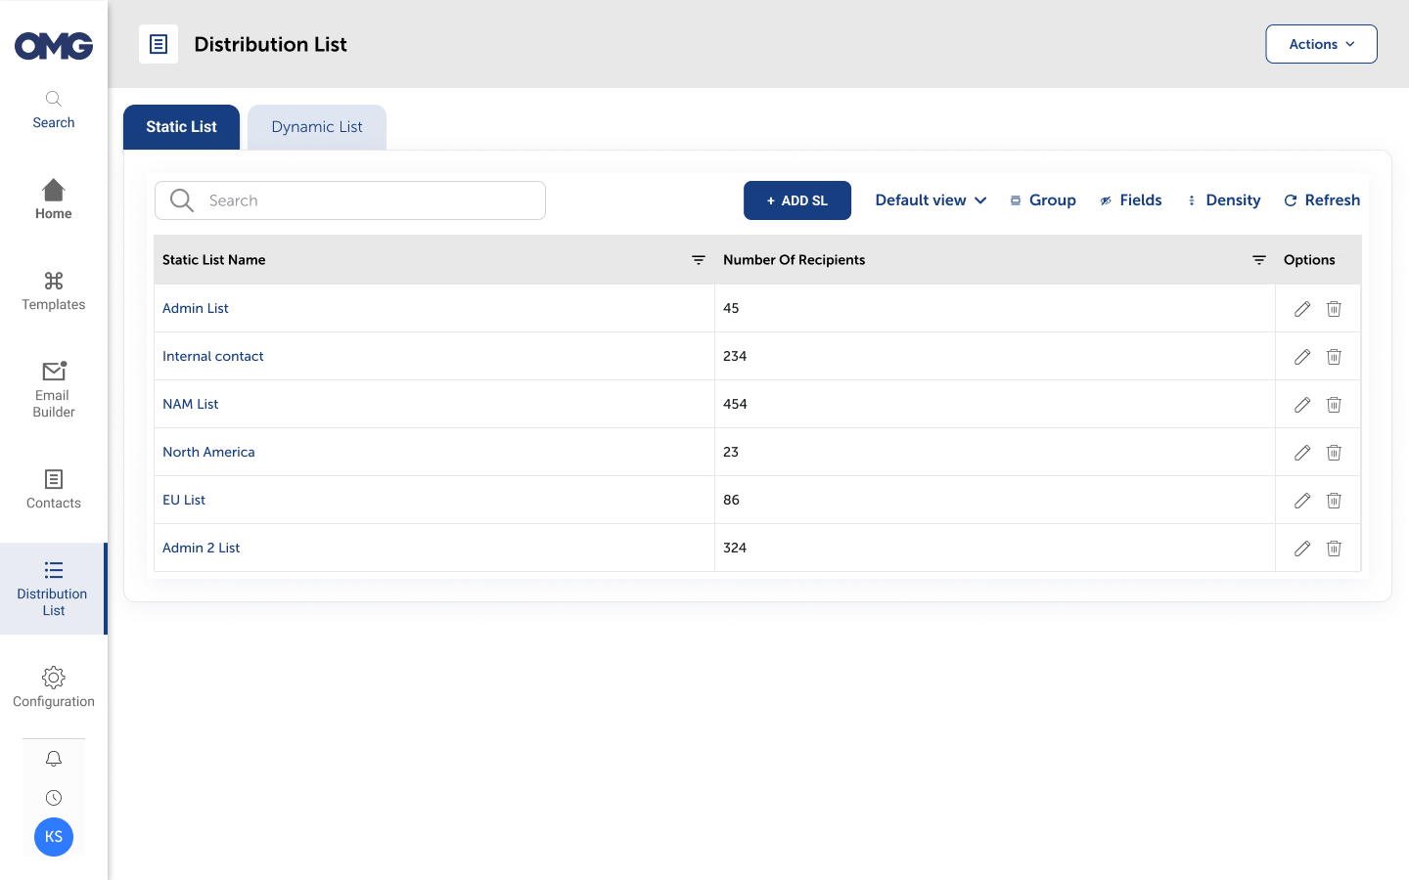Open the Internal contact list link
The height and width of the screenshot is (880, 1409).
click(x=213, y=356)
